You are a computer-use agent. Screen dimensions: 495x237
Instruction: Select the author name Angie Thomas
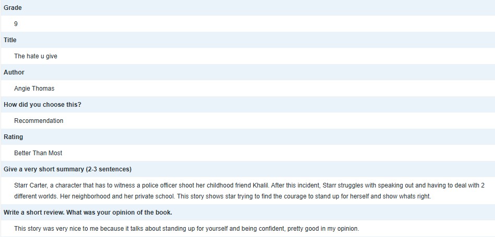(34, 89)
